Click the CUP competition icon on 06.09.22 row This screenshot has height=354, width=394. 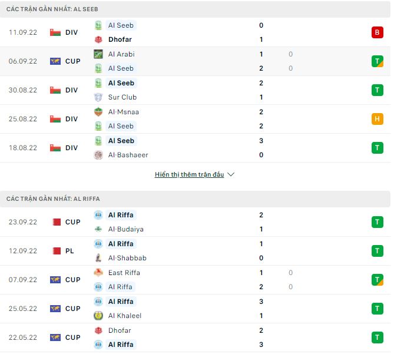tap(55, 61)
